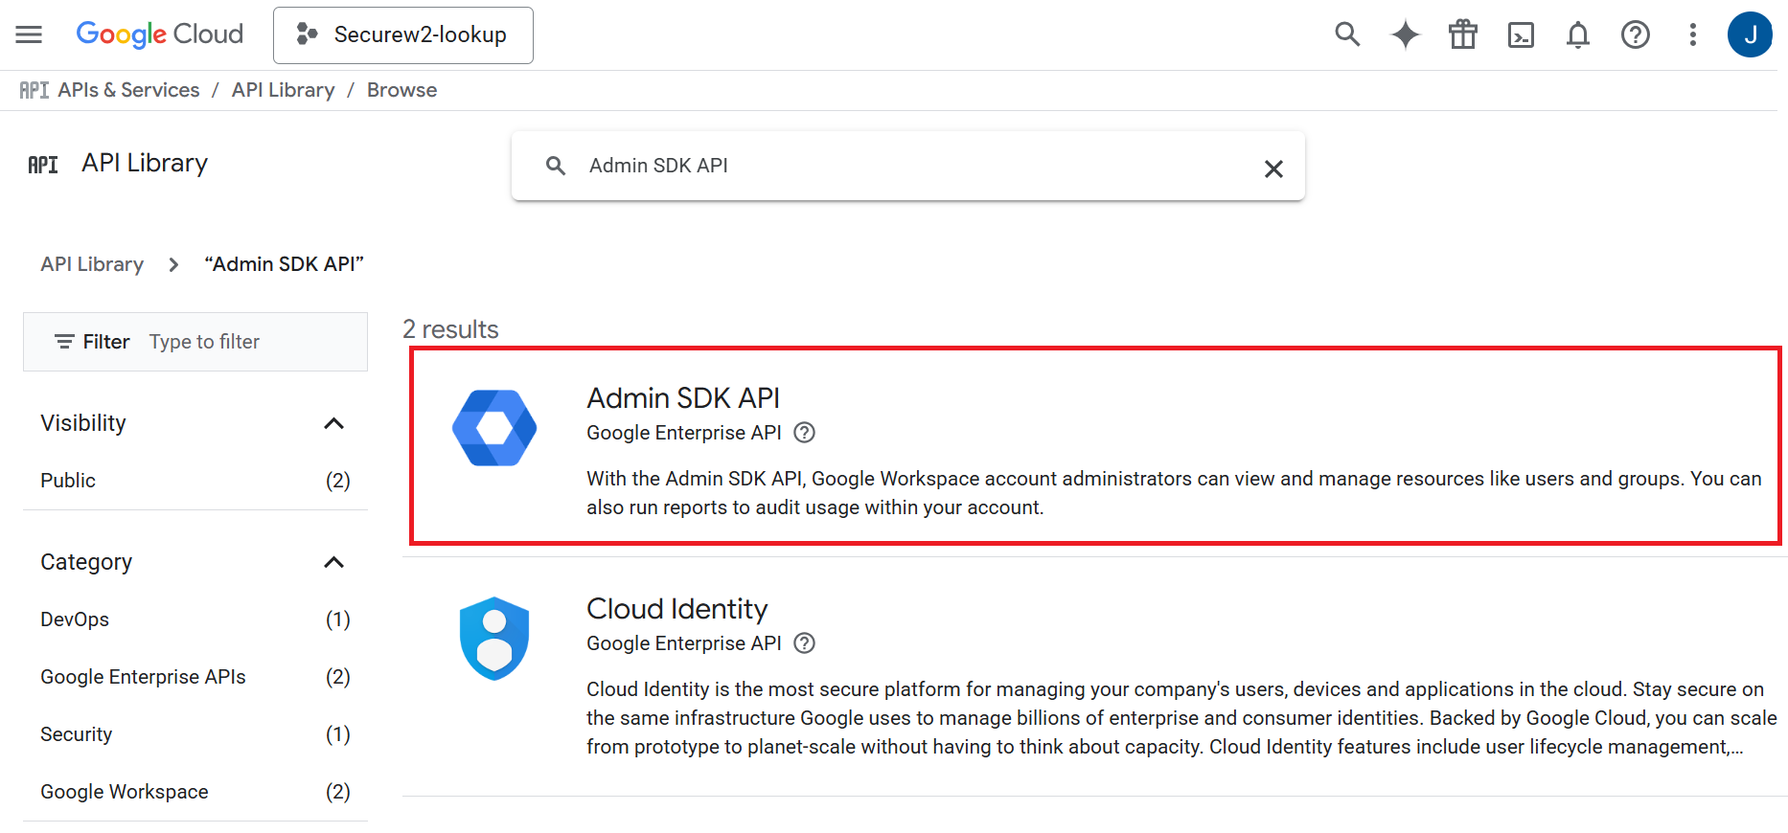Select the Security category filter

tap(77, 734)
